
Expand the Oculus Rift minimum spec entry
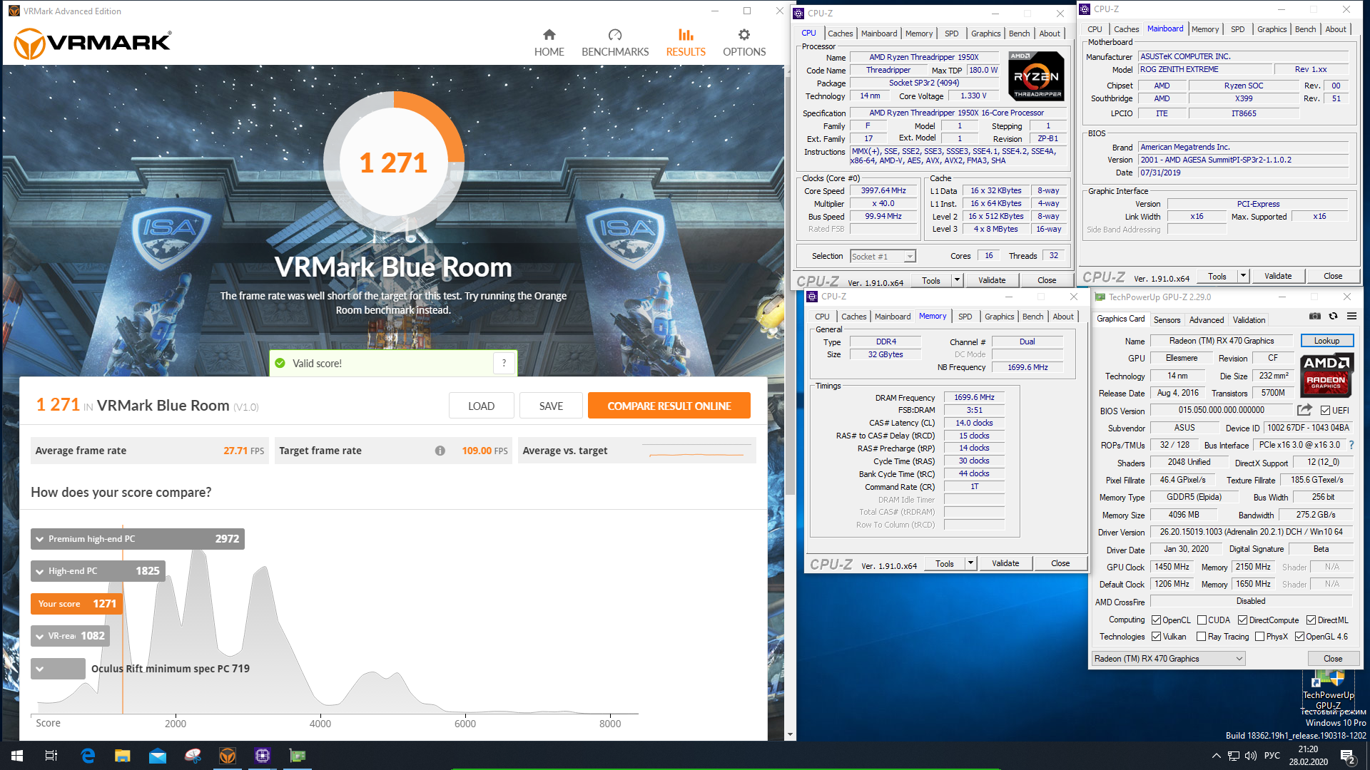pyautogui.click(x=40, y=669)
